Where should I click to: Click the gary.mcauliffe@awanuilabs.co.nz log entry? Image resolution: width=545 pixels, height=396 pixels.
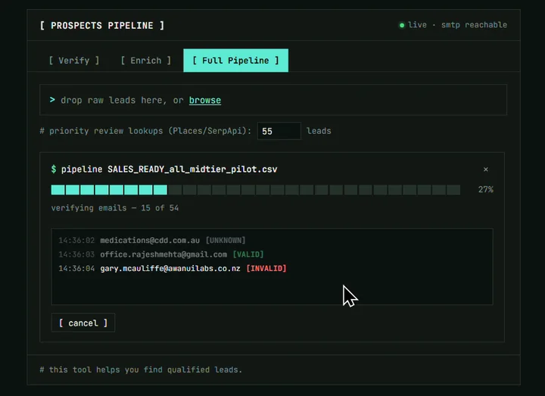click(170, 268)
